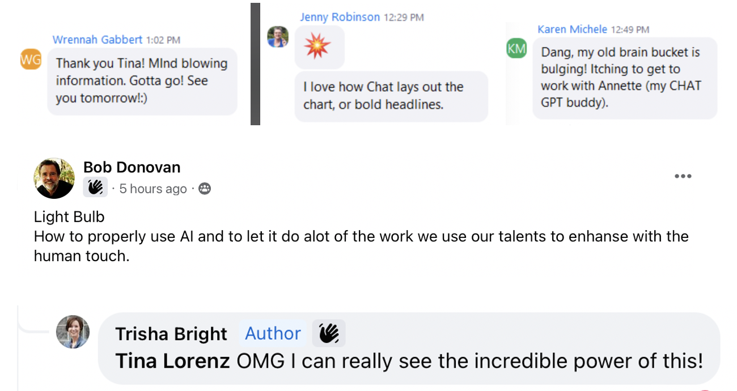The height and width of the screenshot is (391, 737).
Task: Click the waving hand badge beside Bob Donovan's timestamp
Action: point(95,188)
